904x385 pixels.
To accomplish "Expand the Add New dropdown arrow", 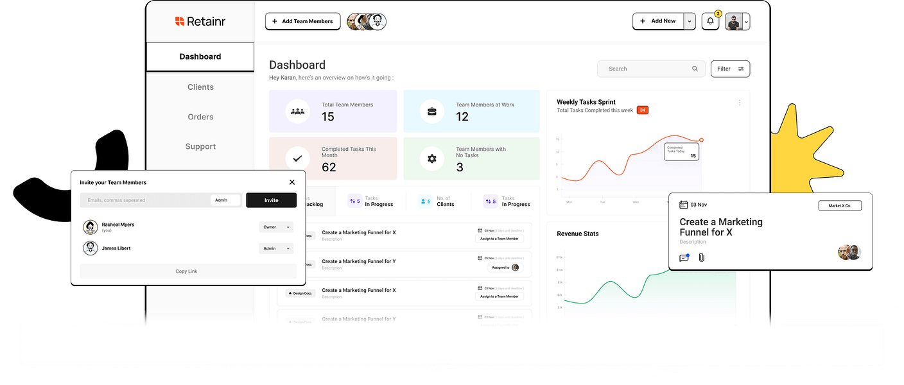I will coord(690,21).
